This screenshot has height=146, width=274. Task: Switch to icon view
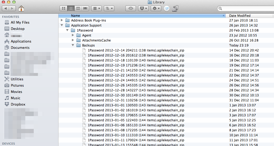point(63,8)
